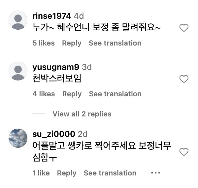Like su_zi0000's comment with the heart
The height and width of the screenshot is (188, 198).
click(183, 152)
